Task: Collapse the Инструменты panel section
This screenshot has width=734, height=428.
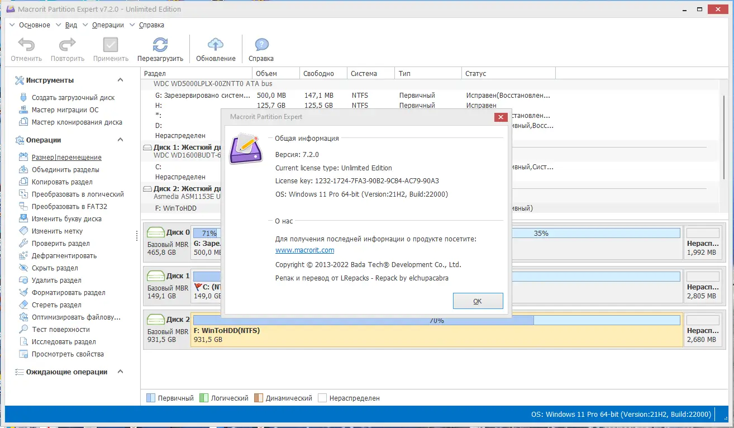Action: pos(120,80)
